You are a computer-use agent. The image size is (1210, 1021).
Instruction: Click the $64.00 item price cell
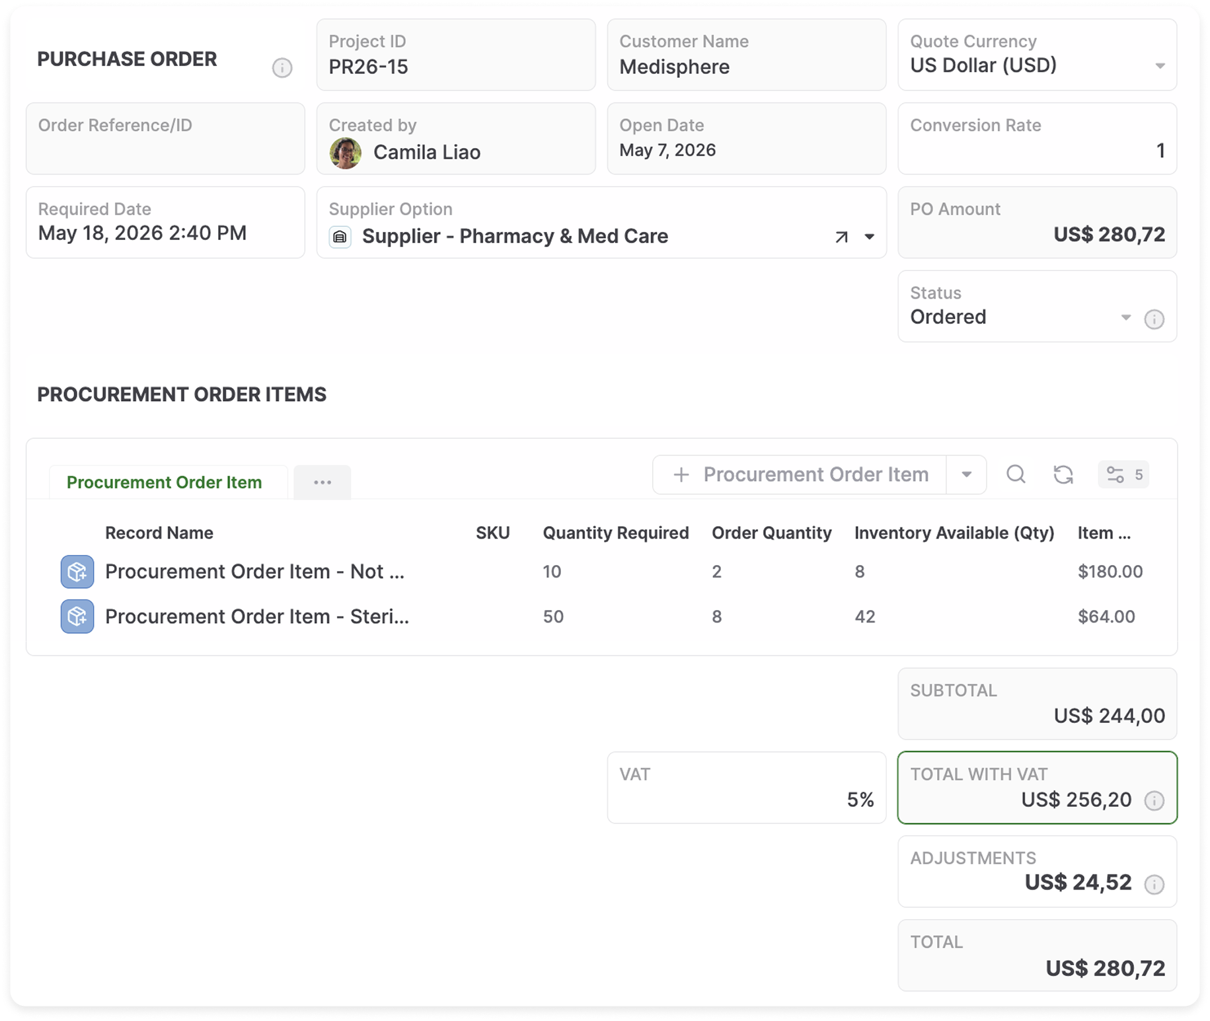(x=1106, y=617)
